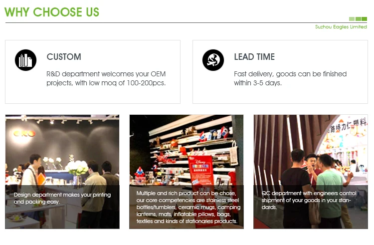Click the QC department engineers caption
The width and height of the screenshot is (374, 245).
point(309,200)
